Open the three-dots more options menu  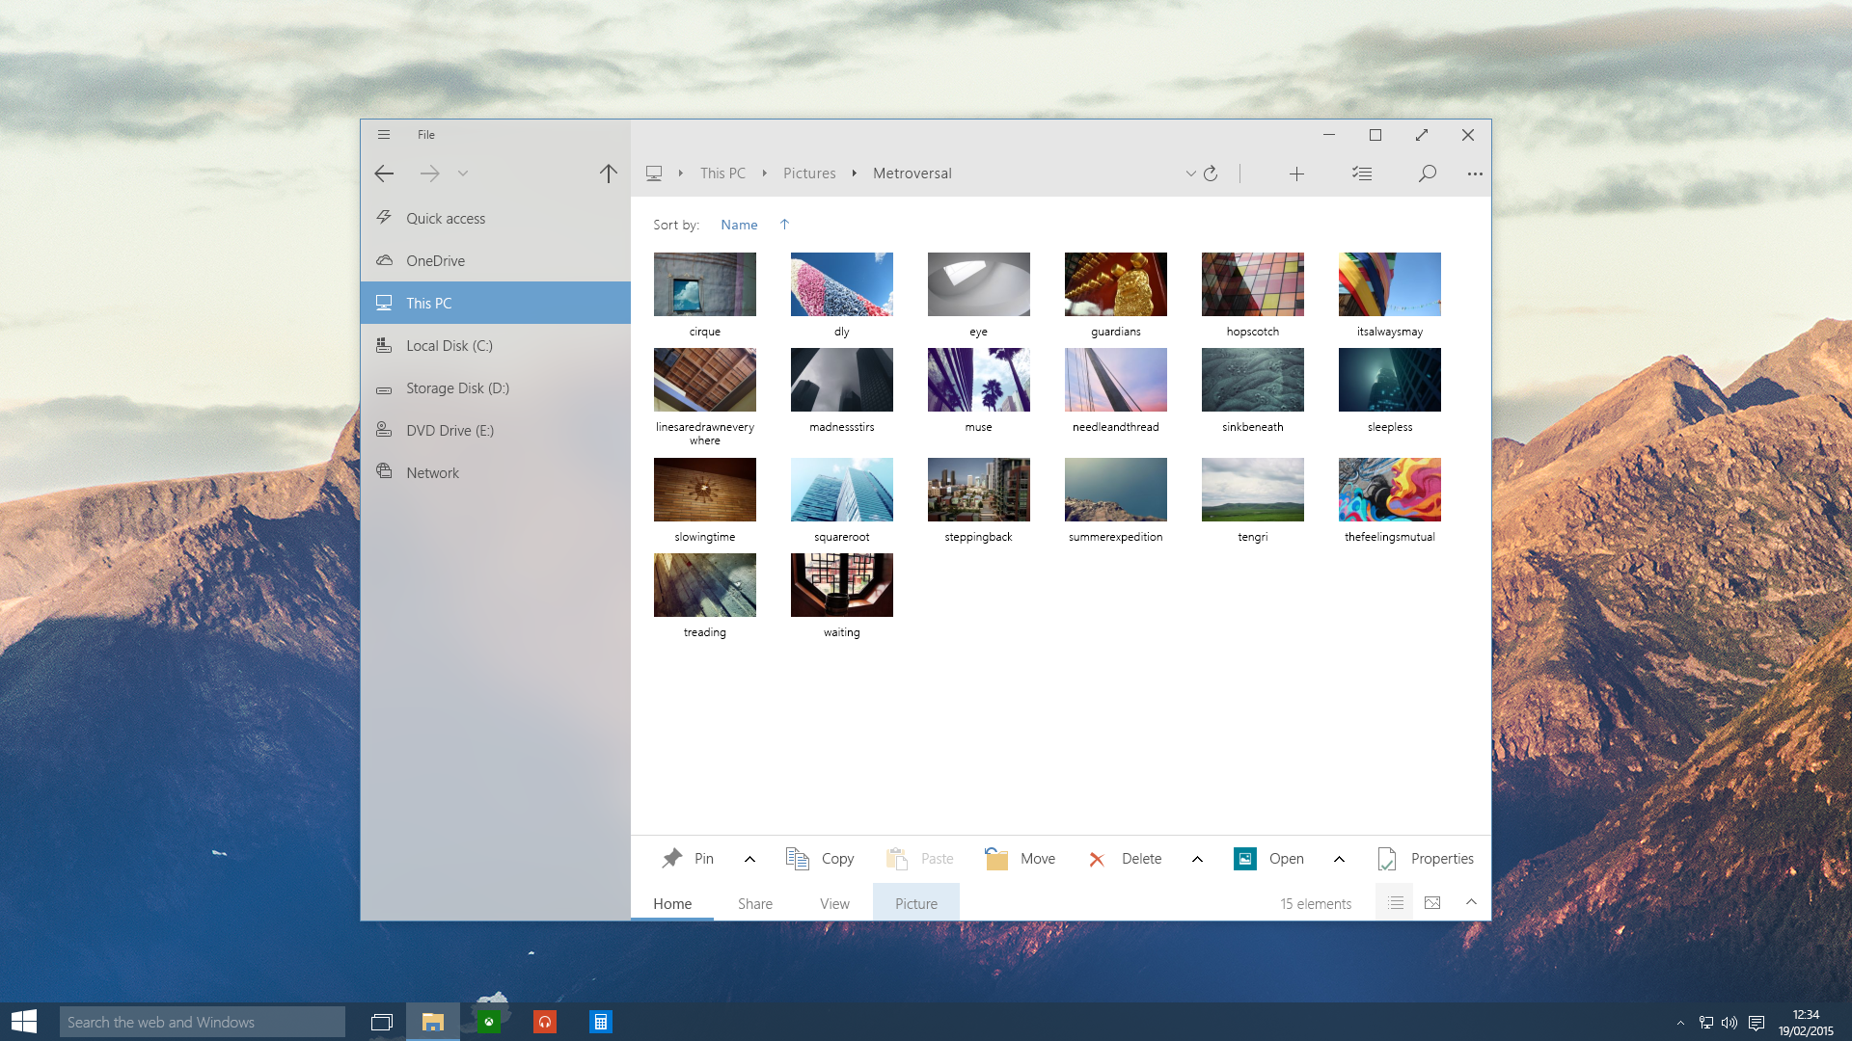pos(1475,173)
